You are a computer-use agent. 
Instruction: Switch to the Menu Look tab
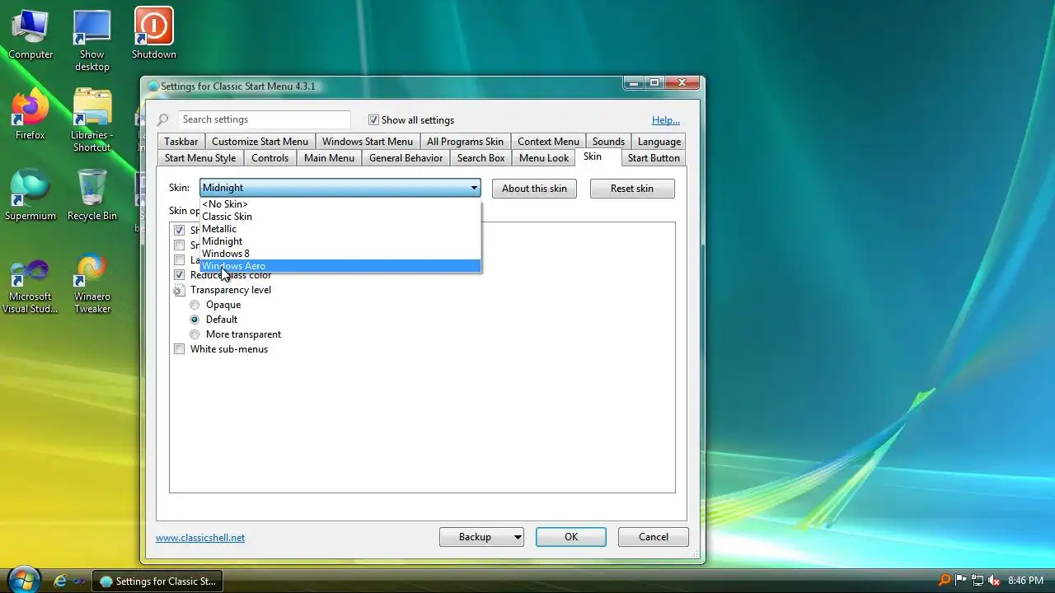pyautogui.click(x=544, y=158)
